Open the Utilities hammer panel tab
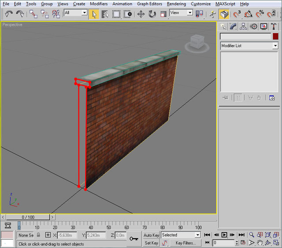The image size is (282, 248). pyautogui.click(x=274, y=26)
